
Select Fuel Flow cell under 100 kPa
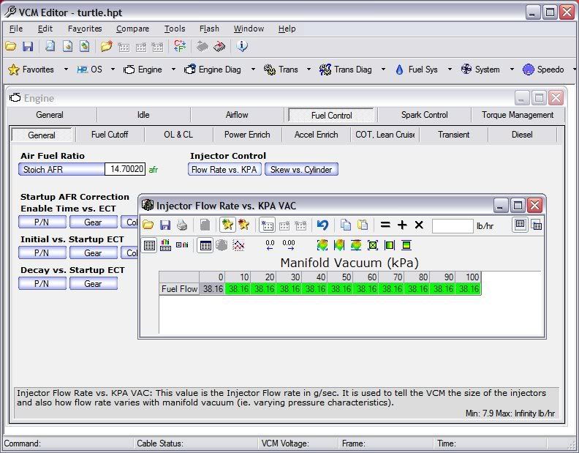coord(469,289)
